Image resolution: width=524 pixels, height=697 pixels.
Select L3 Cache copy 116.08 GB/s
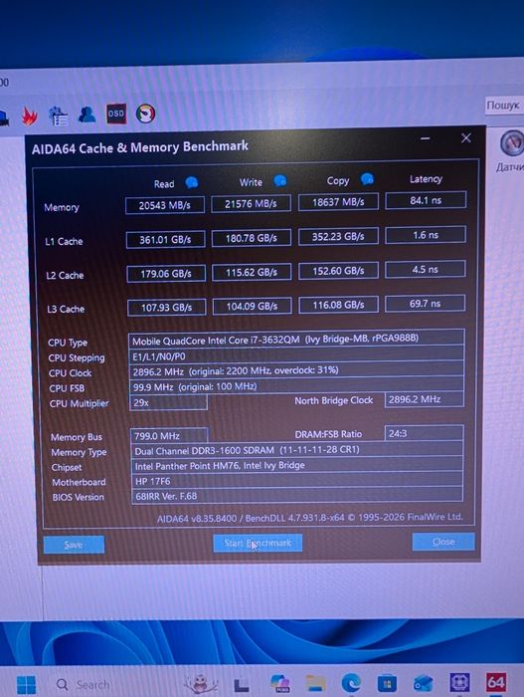pos(338,305)
